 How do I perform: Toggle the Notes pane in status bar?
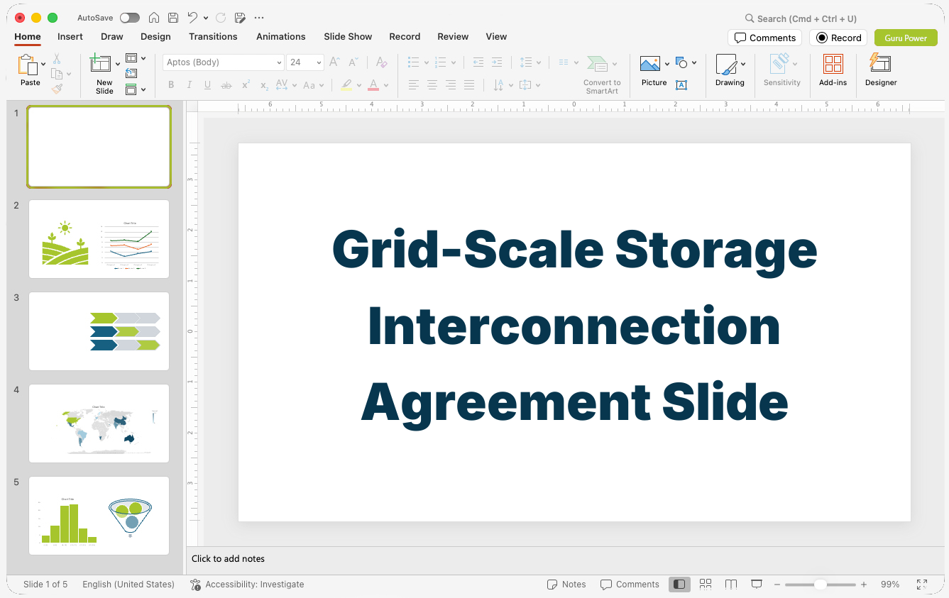tap(566, 585)
